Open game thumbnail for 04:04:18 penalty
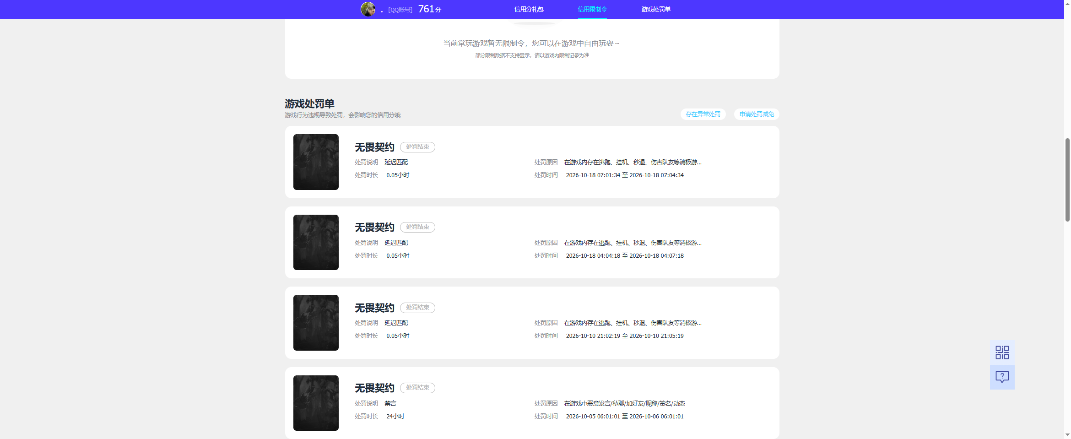This screenshot has height=439, width=1071. 316,242
